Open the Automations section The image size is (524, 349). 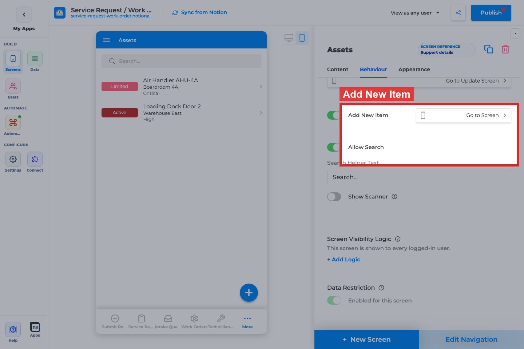[x=13, y=125]
